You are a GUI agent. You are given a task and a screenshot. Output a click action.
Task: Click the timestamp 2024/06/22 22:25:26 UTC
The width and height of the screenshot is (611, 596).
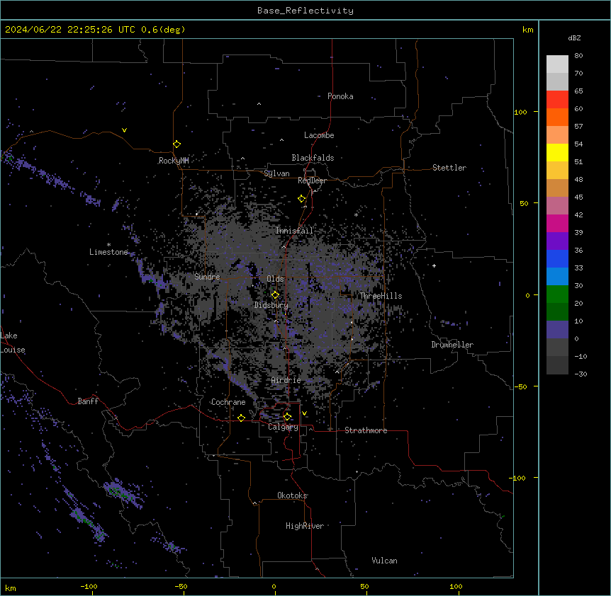[x=70, y=30]
